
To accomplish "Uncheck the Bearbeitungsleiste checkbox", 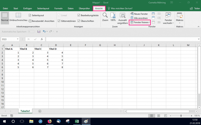I will click(x=79, y=15).
